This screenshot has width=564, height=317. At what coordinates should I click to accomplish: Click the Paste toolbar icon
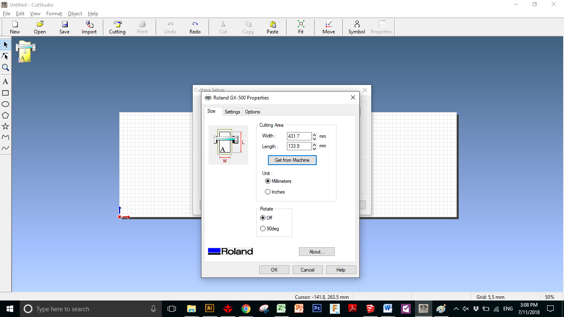click(x=273, y=27)
